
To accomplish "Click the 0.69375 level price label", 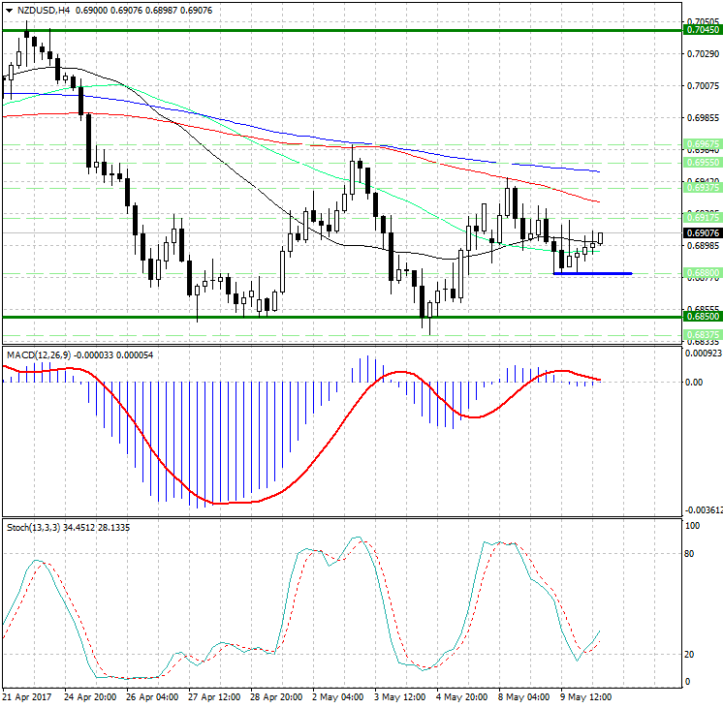I will point(702,188).
